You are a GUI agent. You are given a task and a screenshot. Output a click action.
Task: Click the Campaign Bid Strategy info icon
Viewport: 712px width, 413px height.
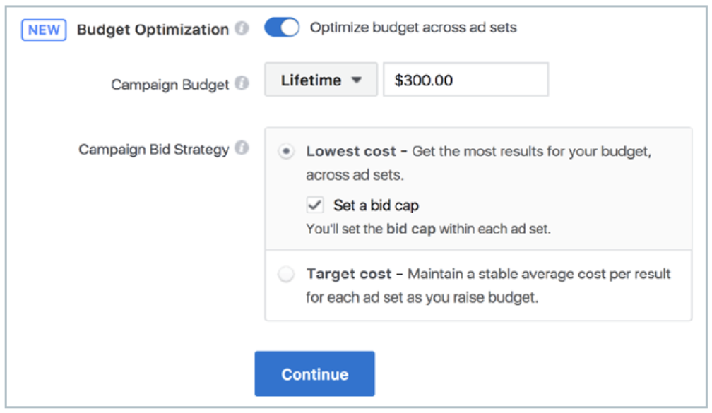click(x=242, y=149)
